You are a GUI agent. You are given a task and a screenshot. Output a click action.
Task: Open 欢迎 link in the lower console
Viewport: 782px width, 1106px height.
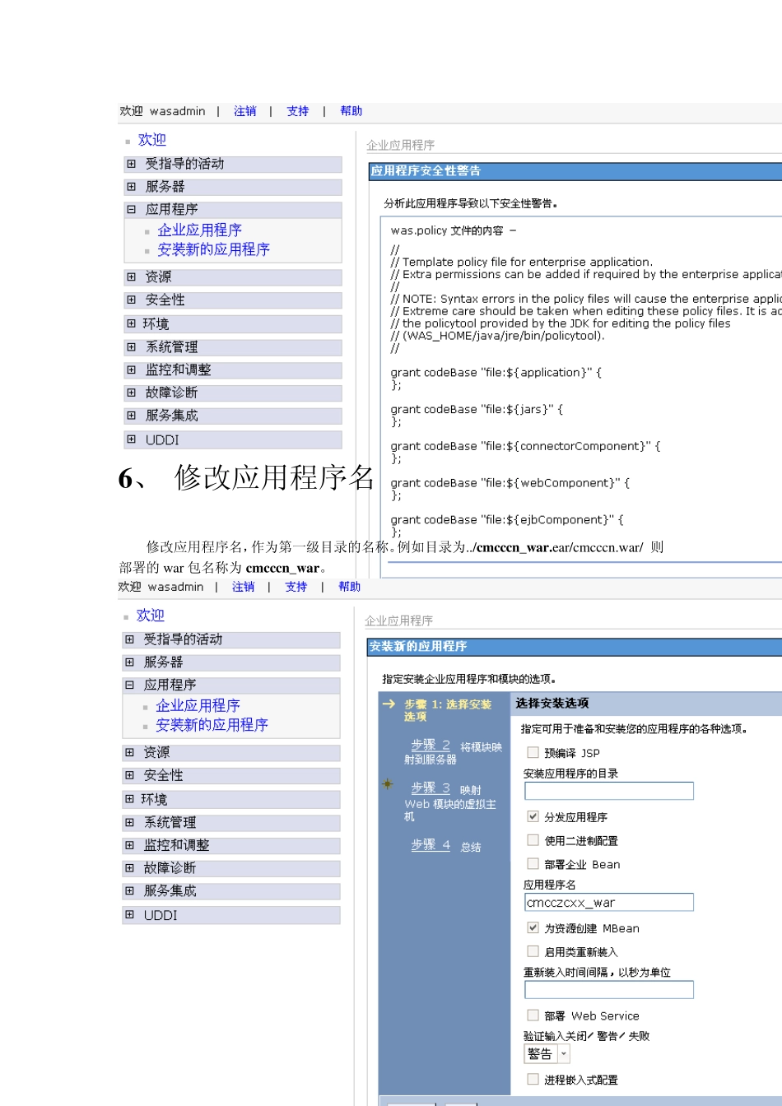(151, 616)
